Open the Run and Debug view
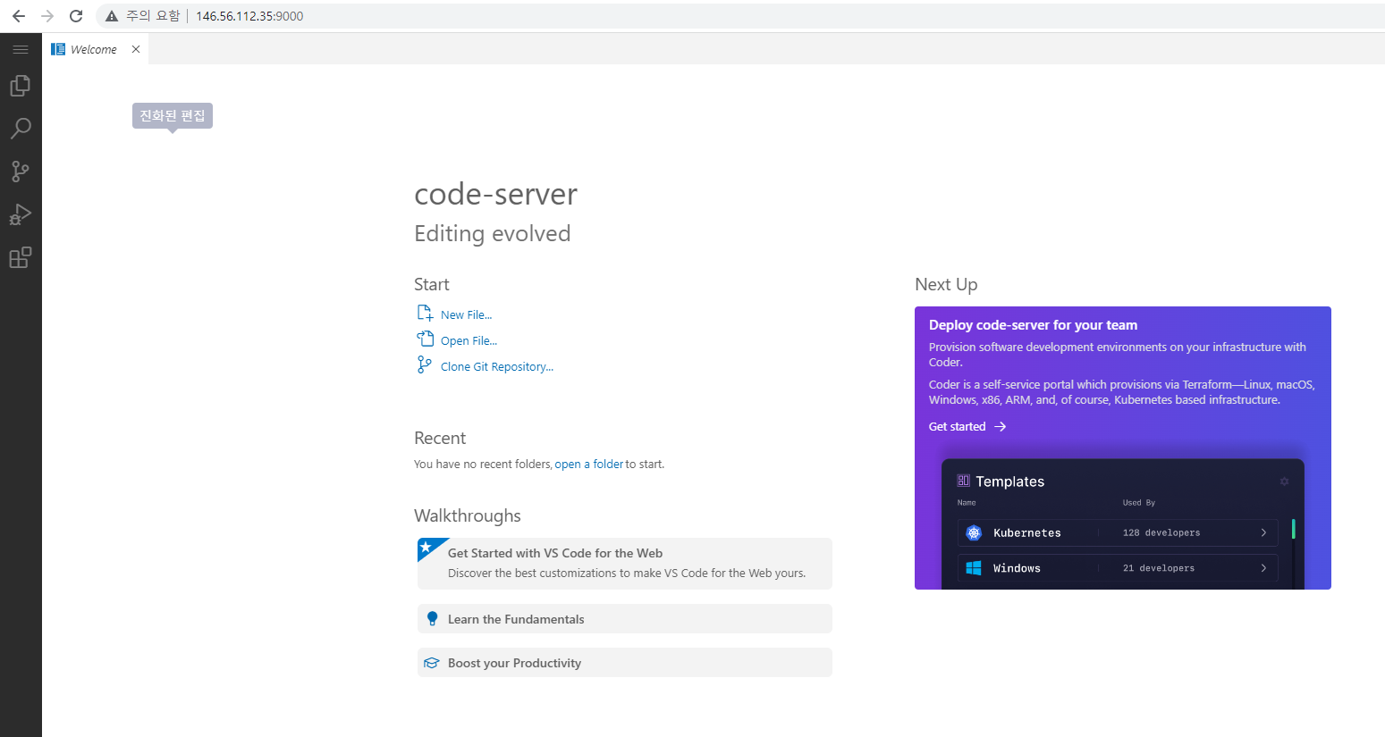Screen dimensions: 1385x737 tap(21, 214)
